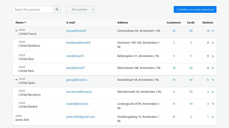
Task: Open the 22 customers link for L'Oréal France
Action: [x=174, y=31]
